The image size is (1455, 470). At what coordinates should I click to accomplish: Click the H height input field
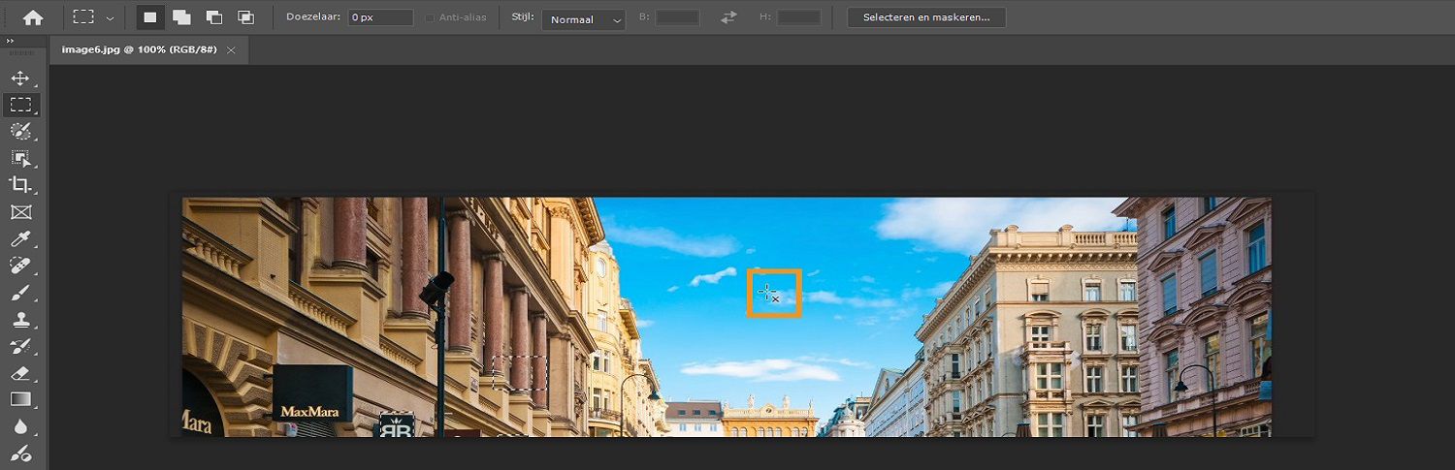[x=798, y=17]
